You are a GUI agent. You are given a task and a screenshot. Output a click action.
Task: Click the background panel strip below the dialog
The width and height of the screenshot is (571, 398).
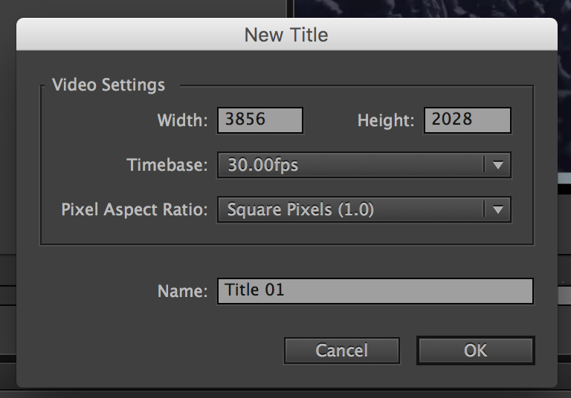click(286, 393)
